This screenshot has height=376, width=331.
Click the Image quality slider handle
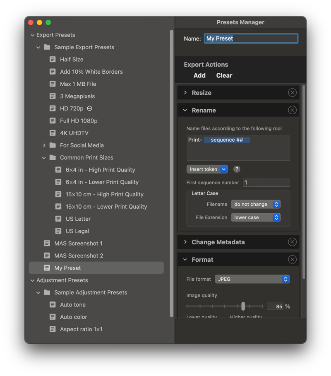click(x=243, y=306)
